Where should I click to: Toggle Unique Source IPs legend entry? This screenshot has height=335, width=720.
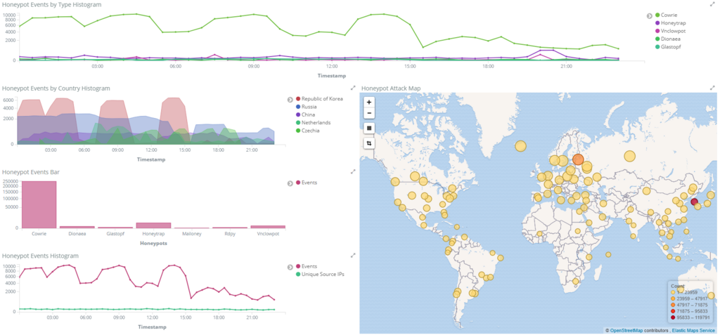(320, 274)
